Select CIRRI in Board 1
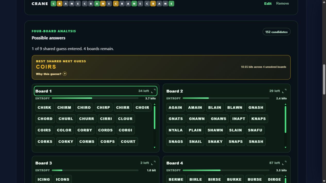This screenshot has width=326, height=183. tap(106, 119)
